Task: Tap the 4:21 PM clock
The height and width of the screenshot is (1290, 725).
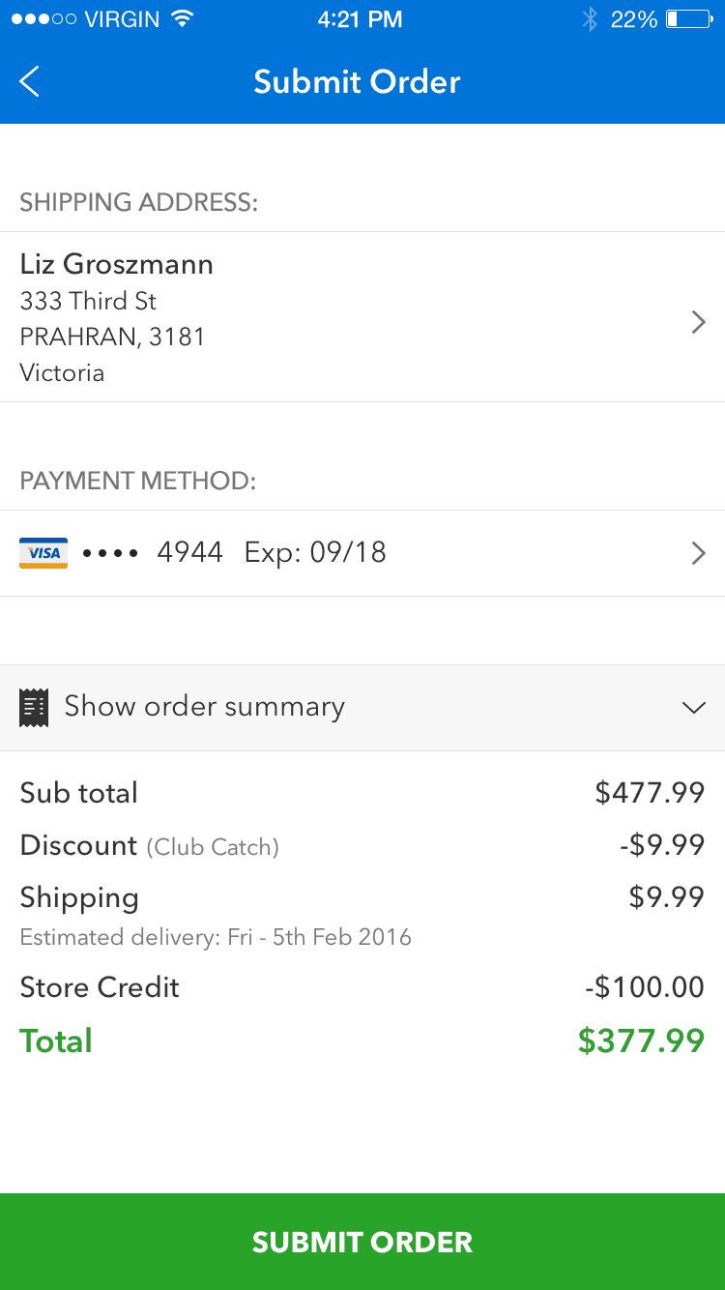Action: (x=360, y=19)
